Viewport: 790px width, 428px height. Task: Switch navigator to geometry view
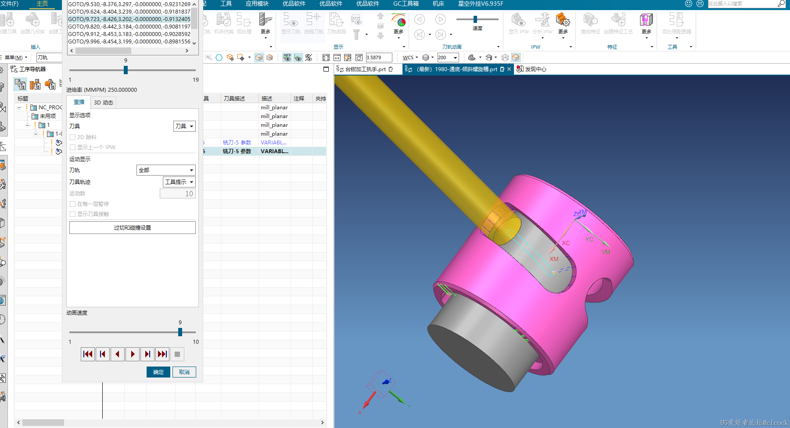[x=50, y=84]
